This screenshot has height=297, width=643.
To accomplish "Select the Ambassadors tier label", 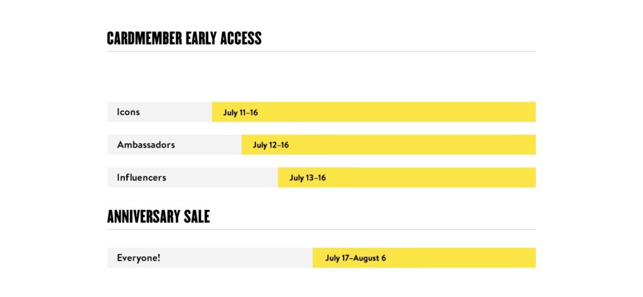I will (x=146, y=145).
